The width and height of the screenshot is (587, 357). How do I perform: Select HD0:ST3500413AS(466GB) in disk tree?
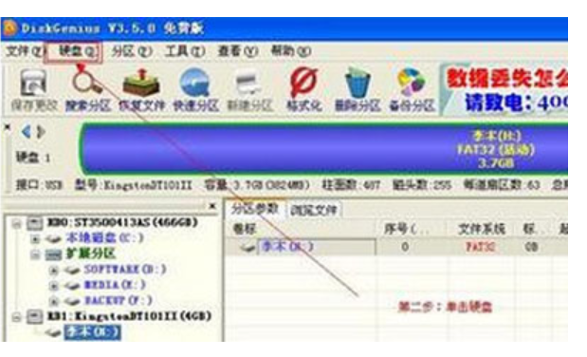pos(122,223)
